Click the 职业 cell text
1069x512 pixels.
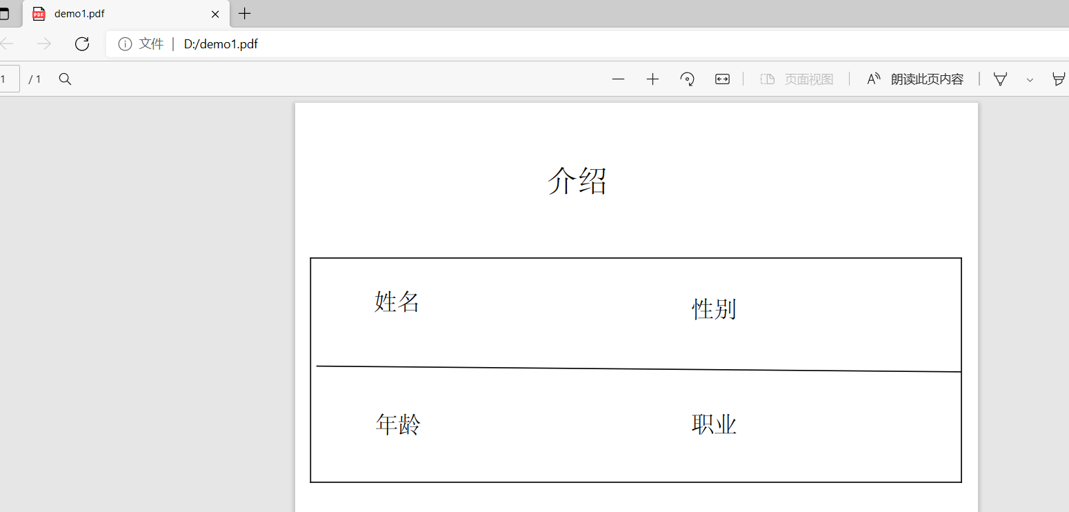tap(714, 424)
